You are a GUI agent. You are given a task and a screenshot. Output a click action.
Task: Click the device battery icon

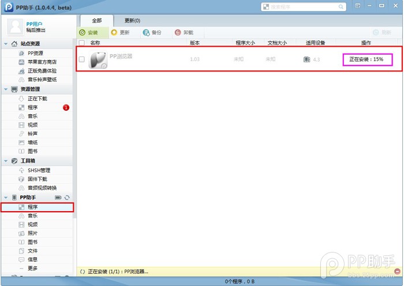click(58, 197)
